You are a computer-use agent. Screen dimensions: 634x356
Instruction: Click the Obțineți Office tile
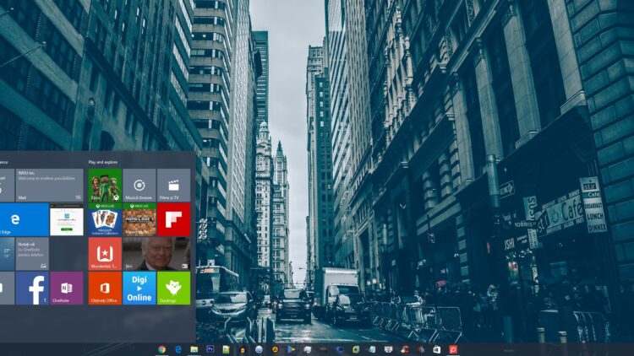(x=105, y=288)
